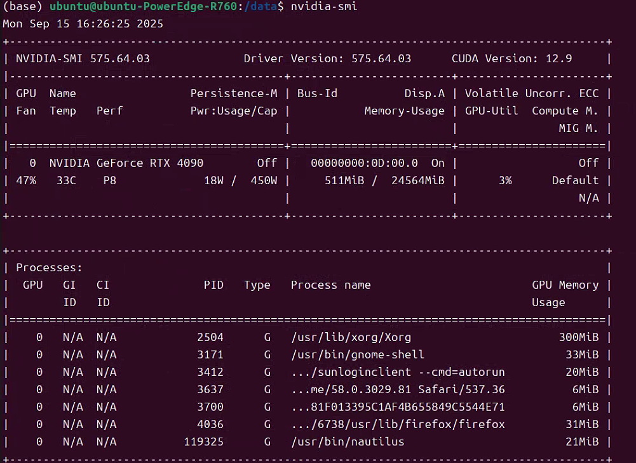Screen dimensions: 636x463
Task: Click the GPU-Util header
Action: (x=492, y=111)
